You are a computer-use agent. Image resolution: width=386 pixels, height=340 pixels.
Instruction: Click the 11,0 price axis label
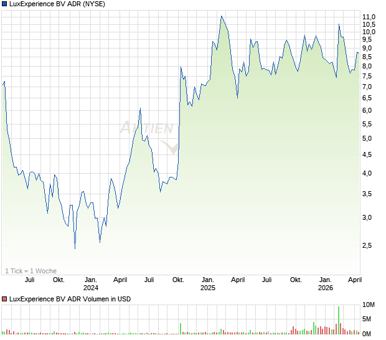point(369,17)
